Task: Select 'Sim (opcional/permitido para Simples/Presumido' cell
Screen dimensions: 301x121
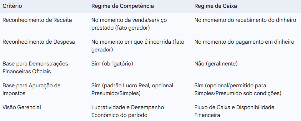Action: tap(238, 90)
